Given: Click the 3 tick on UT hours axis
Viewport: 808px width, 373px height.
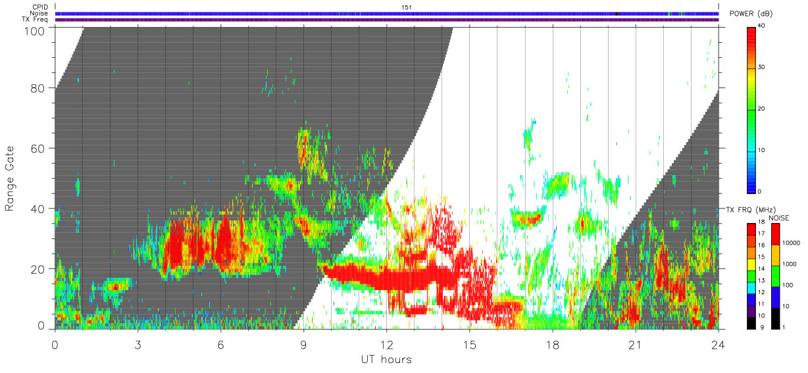Looking at the screenshot, I should coord(138,344).
